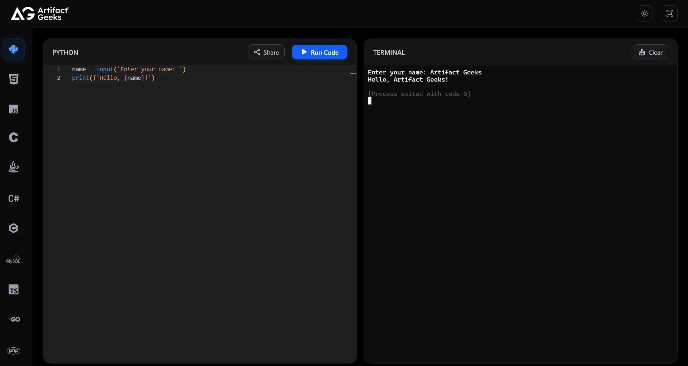Open the TypeScript editor
688x366 pixels.
tap(14, 289)
